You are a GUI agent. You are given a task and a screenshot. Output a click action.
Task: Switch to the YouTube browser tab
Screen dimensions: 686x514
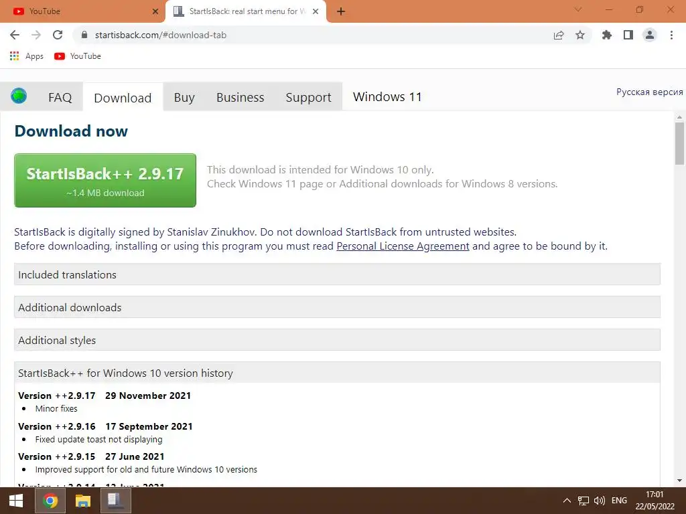(83, 11)
